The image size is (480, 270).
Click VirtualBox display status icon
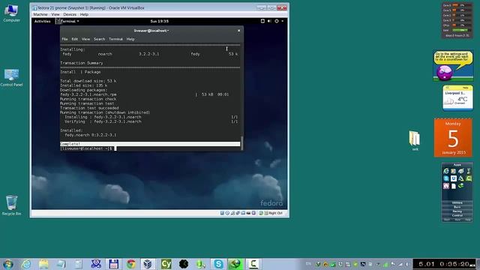coord(253,213)
